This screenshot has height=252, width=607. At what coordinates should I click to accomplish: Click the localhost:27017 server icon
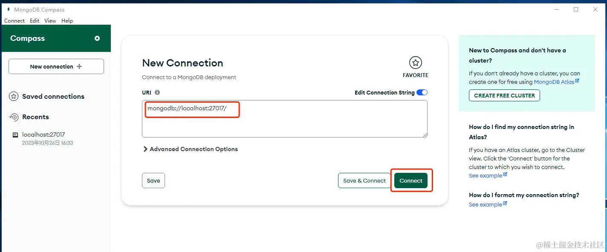pyautogui.click(x=15, y=135)
